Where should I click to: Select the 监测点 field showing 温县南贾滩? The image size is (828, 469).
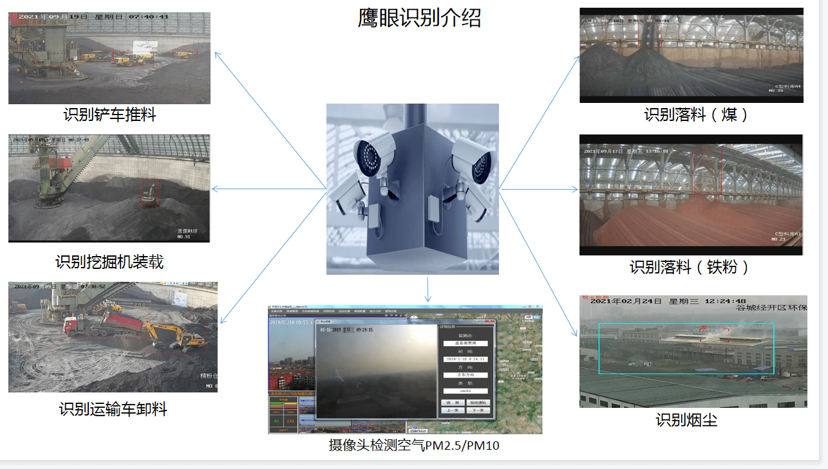(466, 344)
